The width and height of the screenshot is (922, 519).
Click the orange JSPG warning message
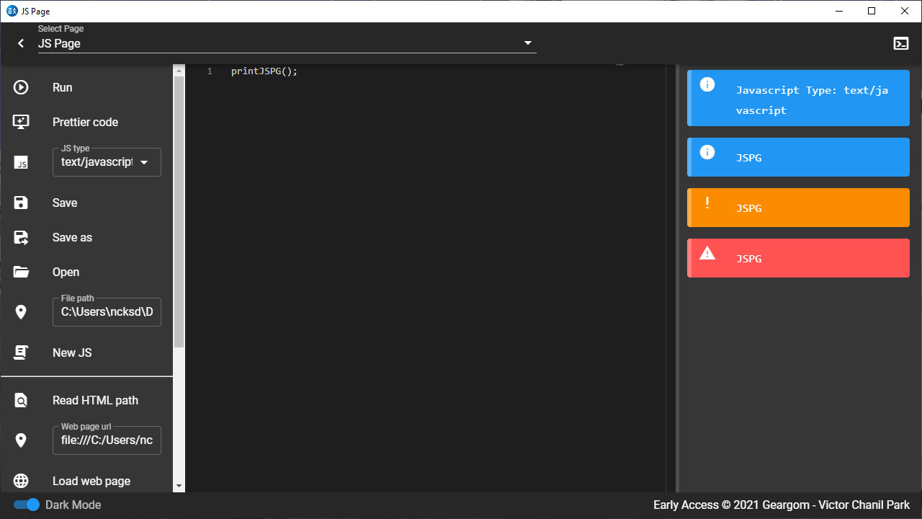(798, 208)
